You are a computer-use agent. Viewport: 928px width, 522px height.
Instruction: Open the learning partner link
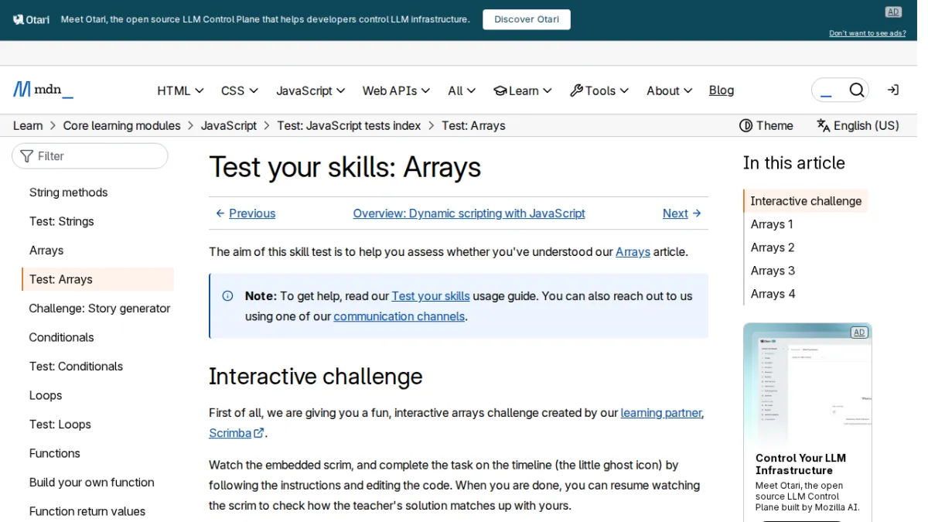coord(661,413)
